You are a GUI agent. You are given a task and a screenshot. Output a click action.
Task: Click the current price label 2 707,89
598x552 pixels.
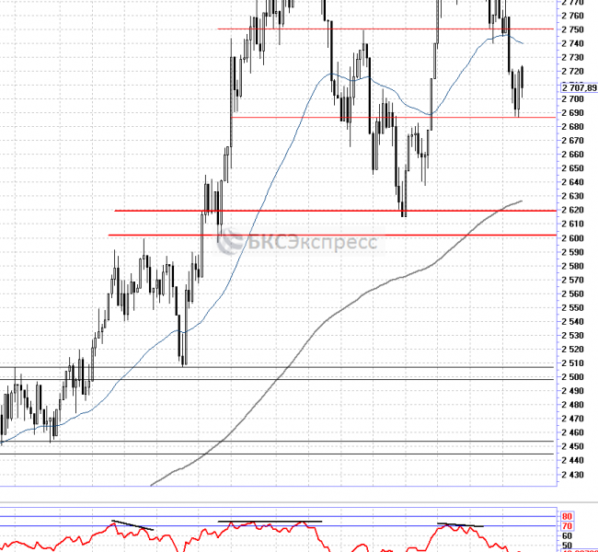click(577, 86)
